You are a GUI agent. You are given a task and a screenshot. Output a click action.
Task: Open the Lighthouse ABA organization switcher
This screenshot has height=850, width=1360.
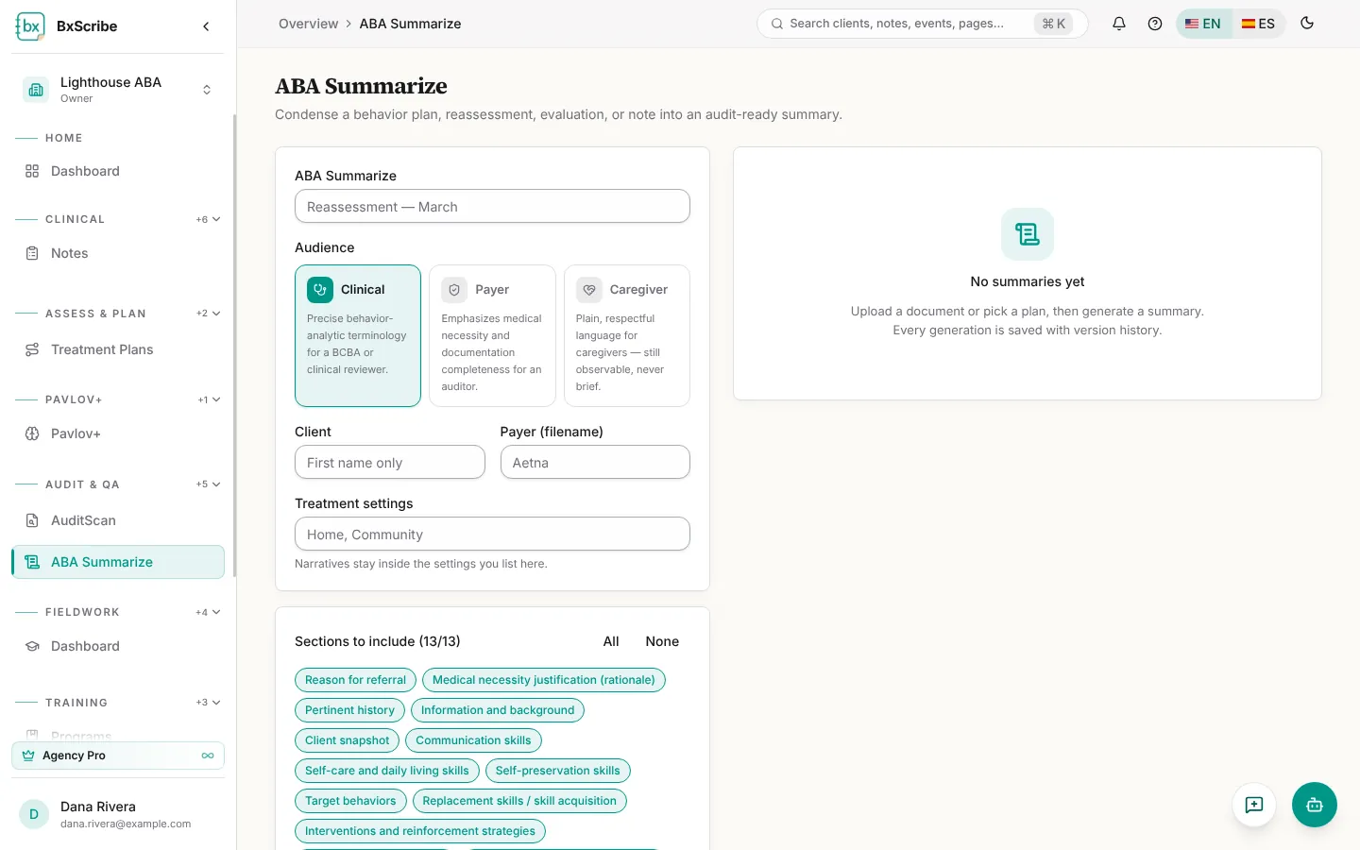pos(118,90)
